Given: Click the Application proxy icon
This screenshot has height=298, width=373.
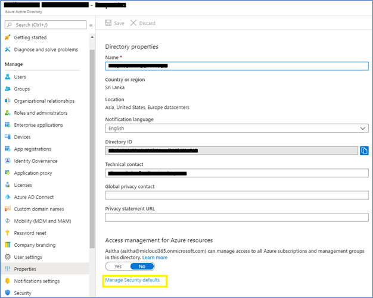Looking at the screenshot, I should (8, 173).
